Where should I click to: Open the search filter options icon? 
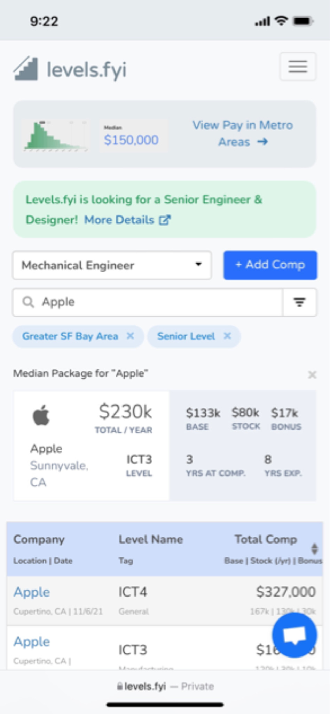point(299,302)
